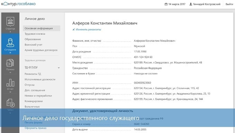Click the temporary address Академика Королева, 25, 13
Screen dimensions: 235x133
point(172,94)
